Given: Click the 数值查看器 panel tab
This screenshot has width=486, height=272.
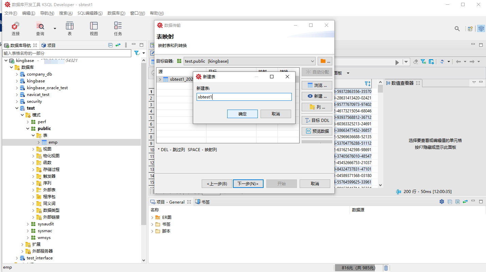Looking at the screenshot, I should (x=403, y=83).
